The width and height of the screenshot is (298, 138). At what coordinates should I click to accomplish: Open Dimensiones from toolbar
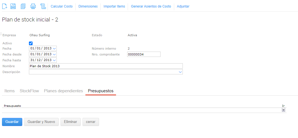coord(88,6)
